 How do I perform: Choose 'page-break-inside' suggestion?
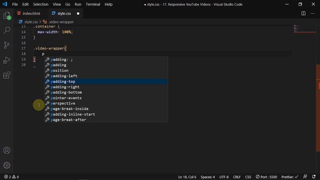(106, 109)
